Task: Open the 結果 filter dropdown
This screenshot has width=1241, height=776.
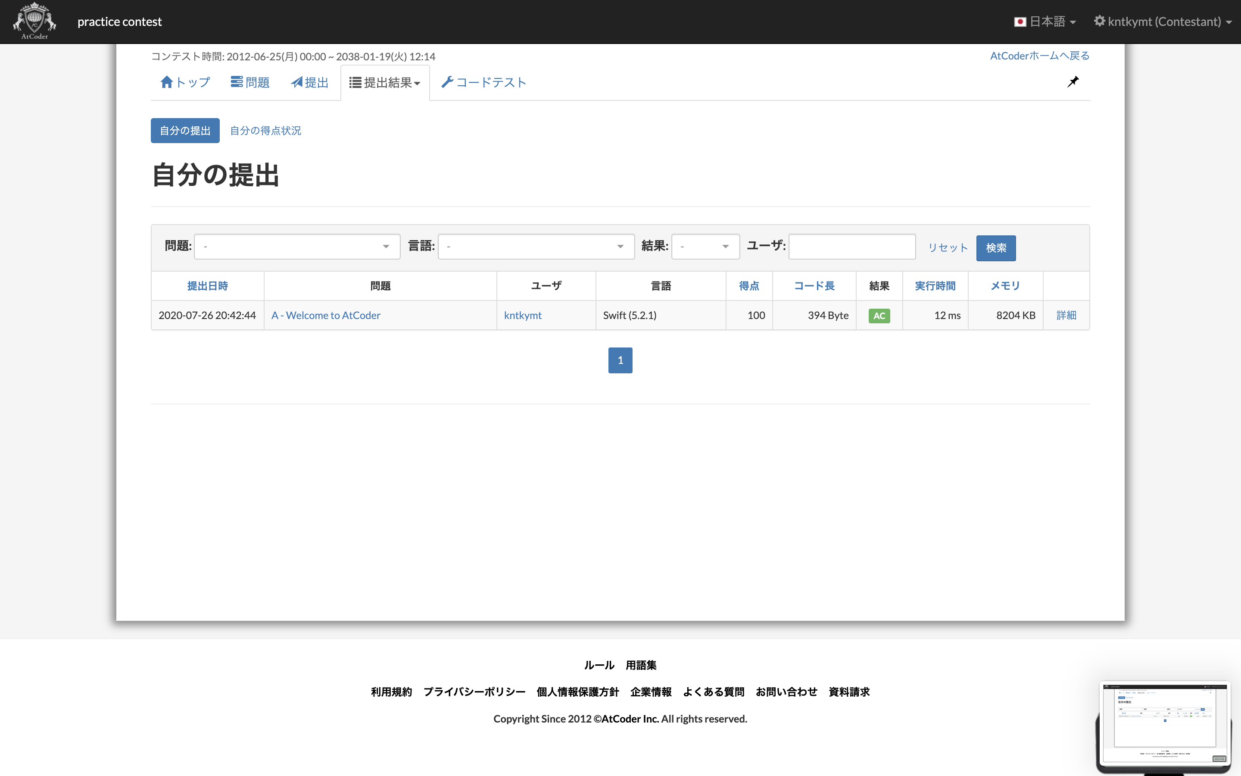Action: click(x=705, y=247)
